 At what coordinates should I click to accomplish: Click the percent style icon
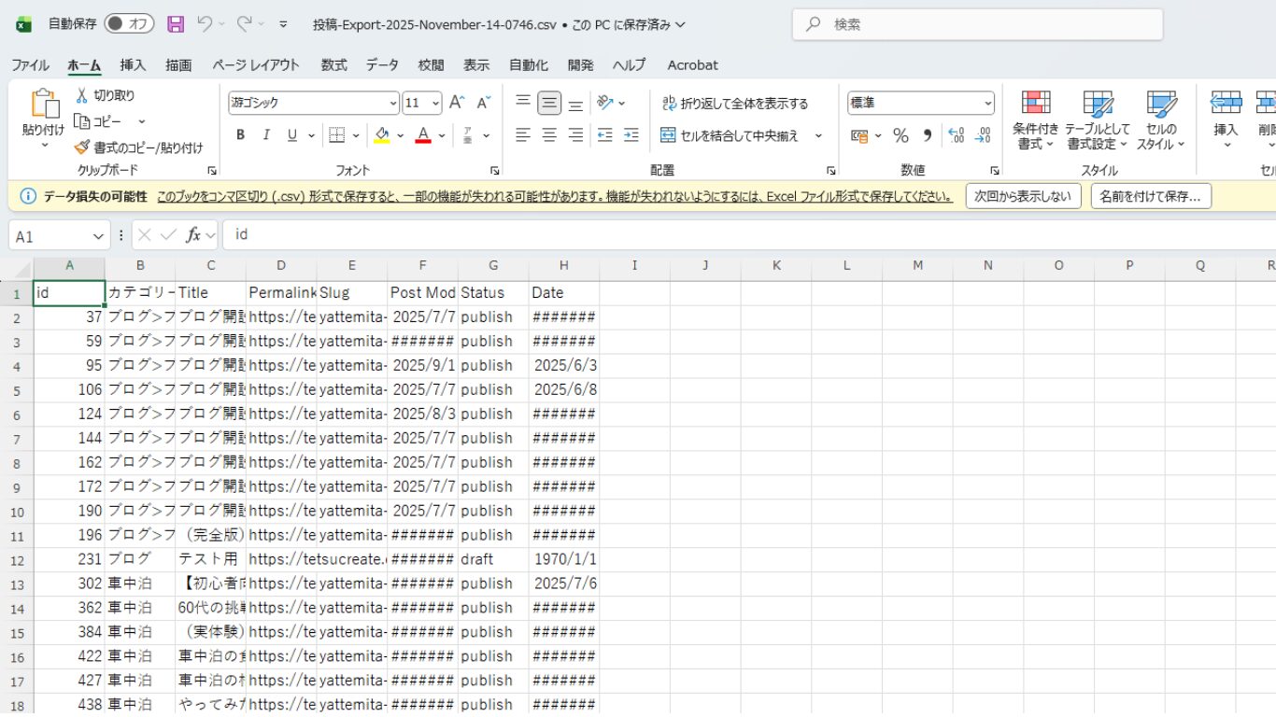tap(900, 136)
